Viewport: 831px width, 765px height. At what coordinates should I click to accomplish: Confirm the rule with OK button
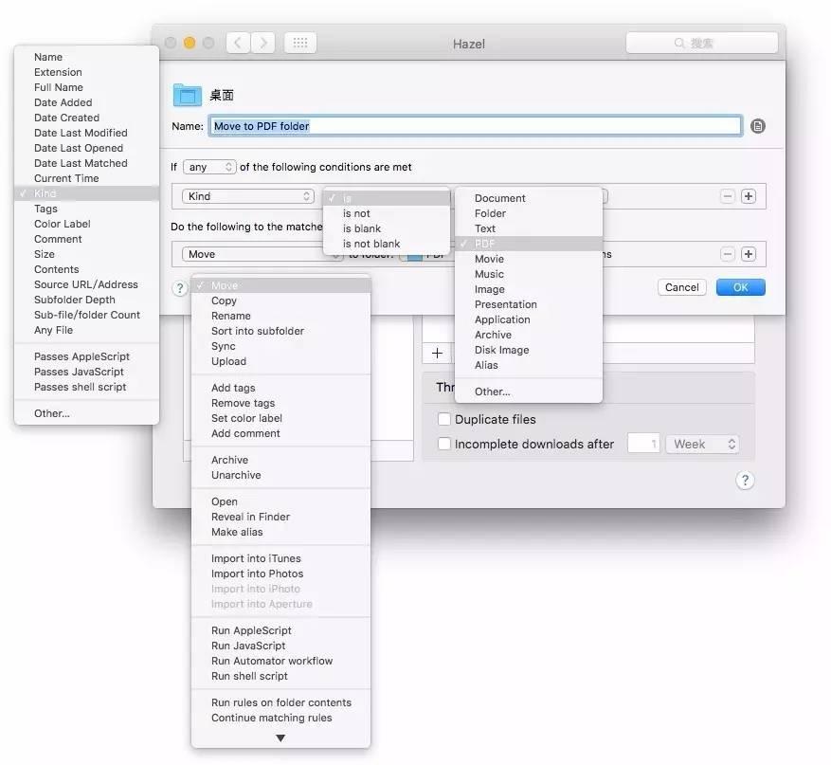[740, 287]
